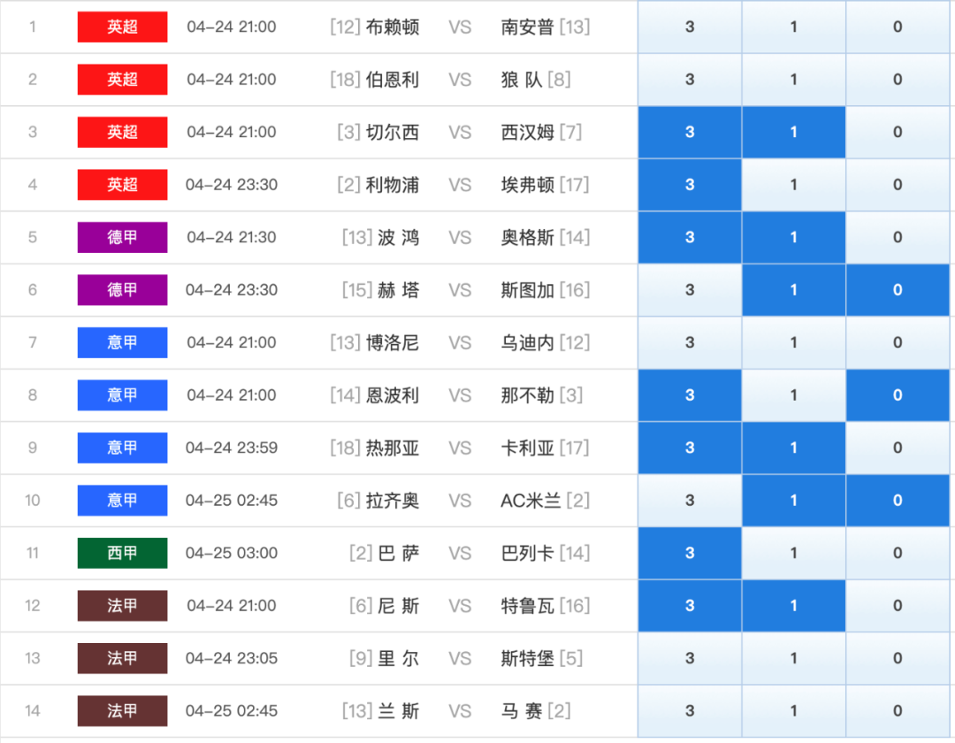Select result 0 for 切尔西 vs 西汉姆
The width and height of the screenshot is (955, 743).
pos(898,132)
